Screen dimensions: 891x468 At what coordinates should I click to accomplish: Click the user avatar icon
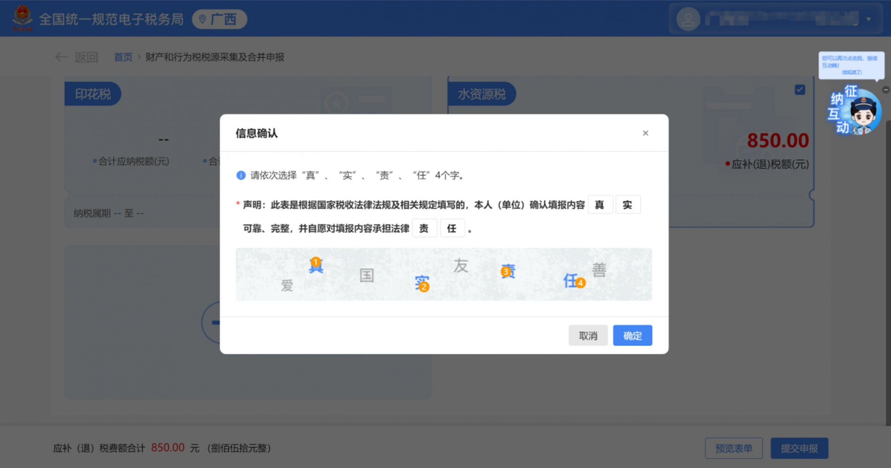pyautogui.click(x=688, y=19)
